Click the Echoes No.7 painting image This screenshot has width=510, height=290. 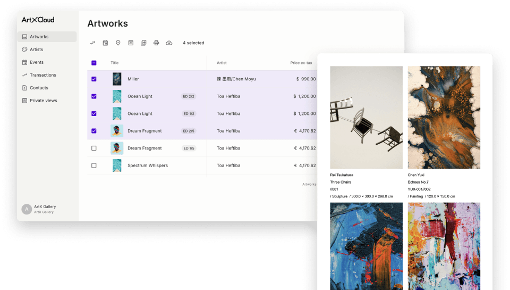point(444,117)
